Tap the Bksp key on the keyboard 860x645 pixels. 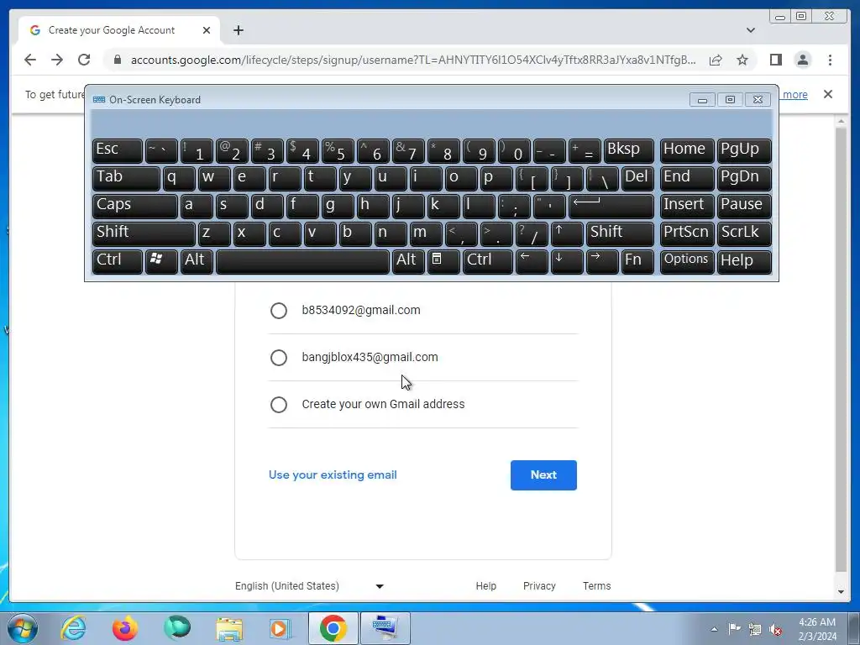628,150
